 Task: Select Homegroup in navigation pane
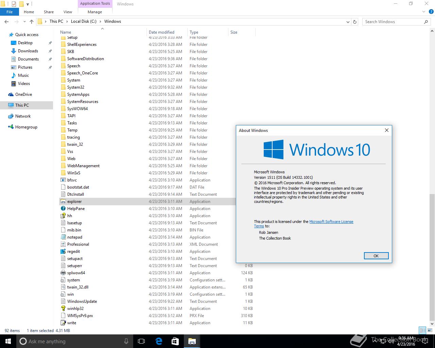(x=26, y=127)
